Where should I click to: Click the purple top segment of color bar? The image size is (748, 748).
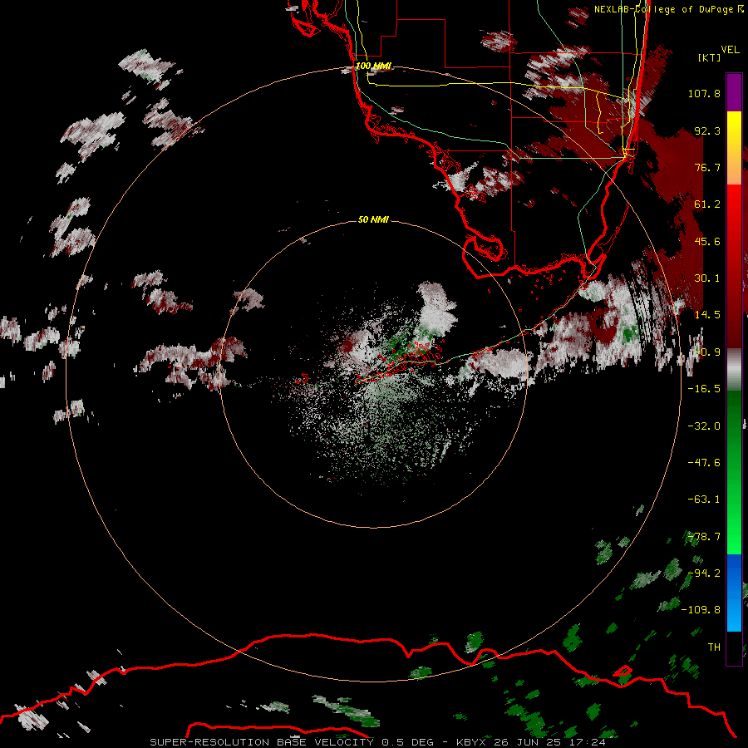[734, 92]
